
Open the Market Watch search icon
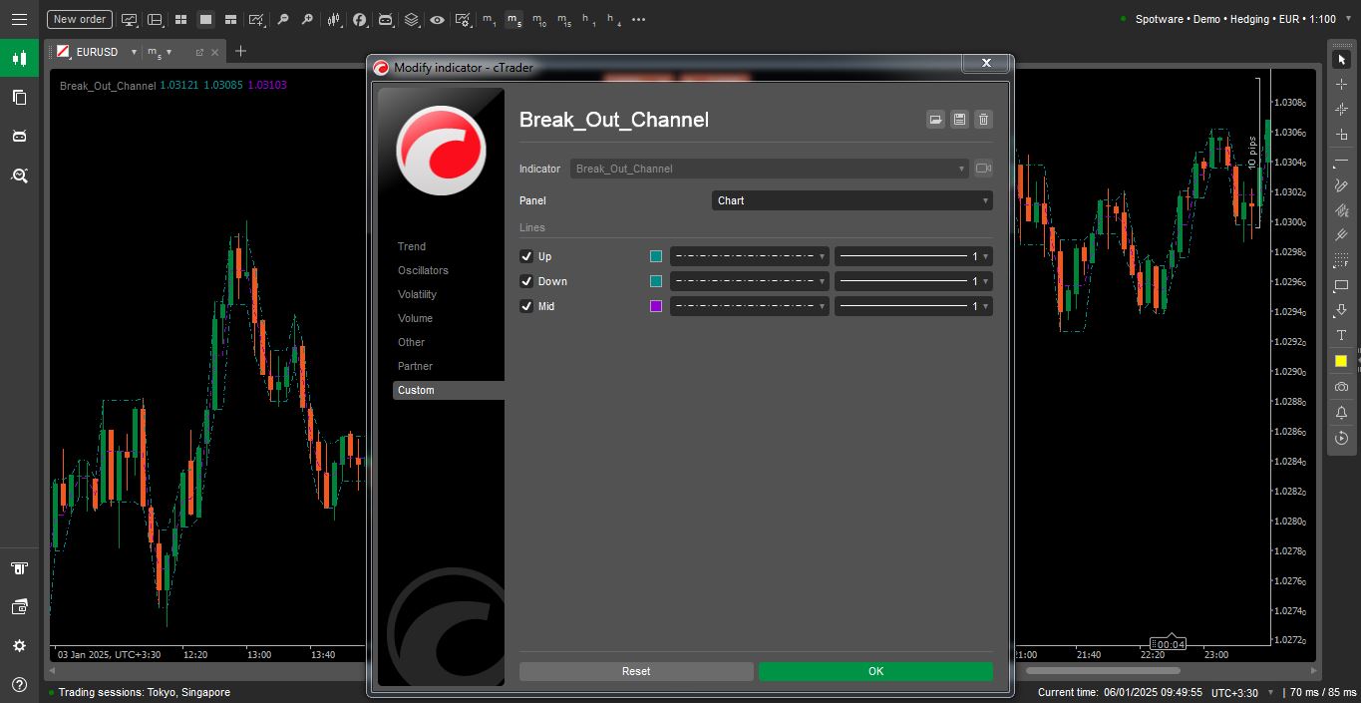pyautogui.click(x=20, y=176)
